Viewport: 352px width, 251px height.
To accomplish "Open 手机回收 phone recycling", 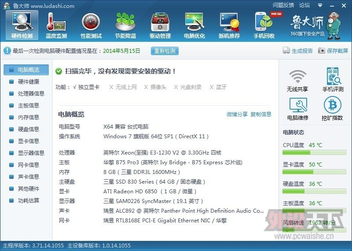I will tap(264, 26).
